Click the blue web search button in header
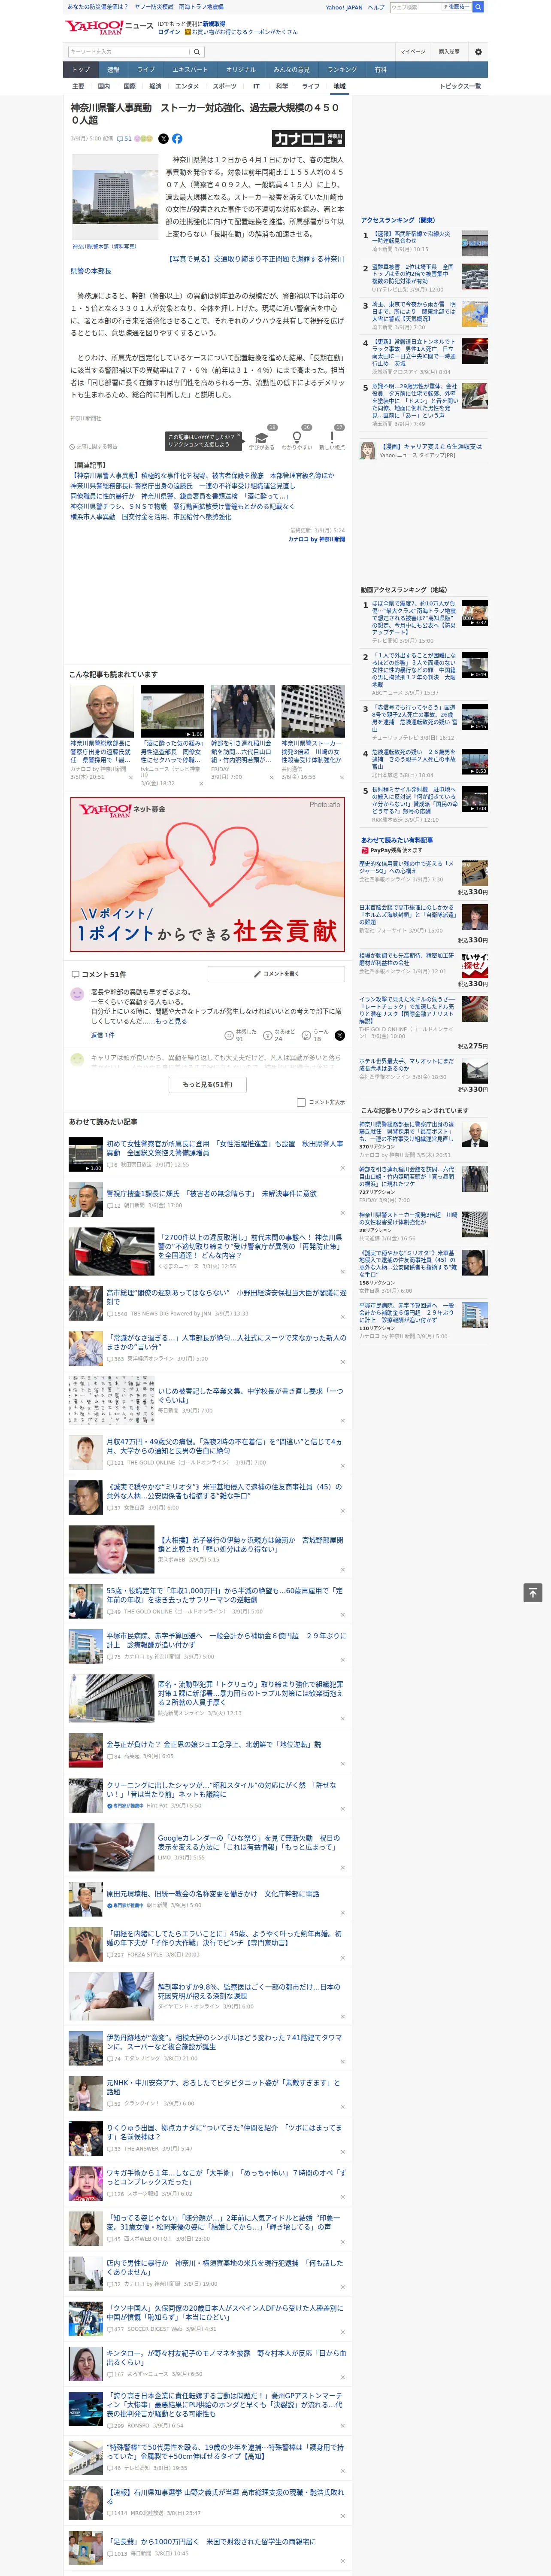Viewport: 551px width, 2576px height. pyautogui.click(x=478, y=7)
